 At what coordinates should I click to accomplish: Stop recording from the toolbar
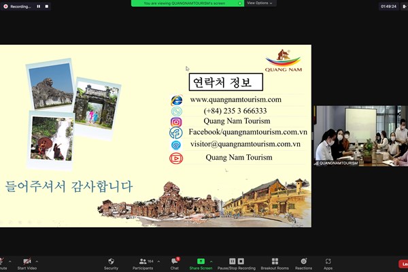pos(241,261)
